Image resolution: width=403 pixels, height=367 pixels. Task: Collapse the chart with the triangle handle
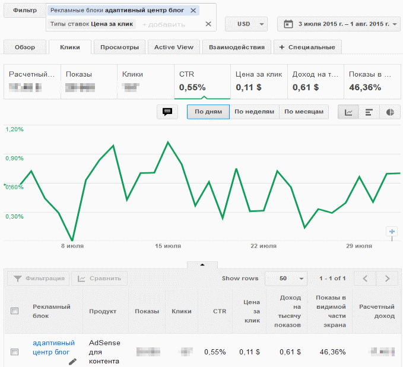(202, 264)
